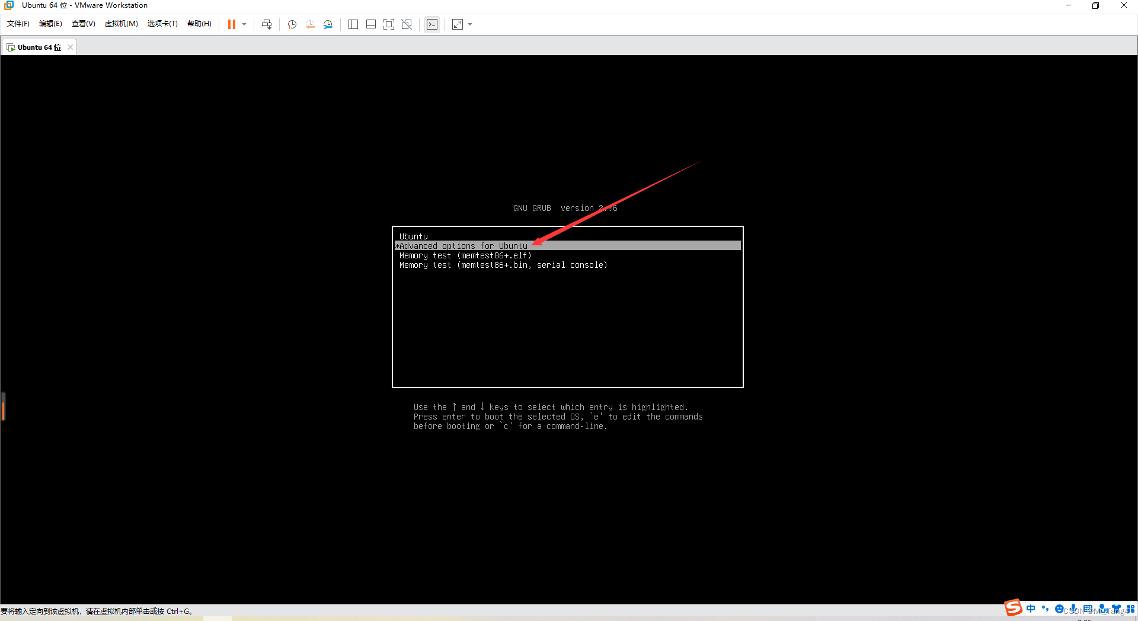Restore down the VMware Workstation window

tap(1096, 5)
